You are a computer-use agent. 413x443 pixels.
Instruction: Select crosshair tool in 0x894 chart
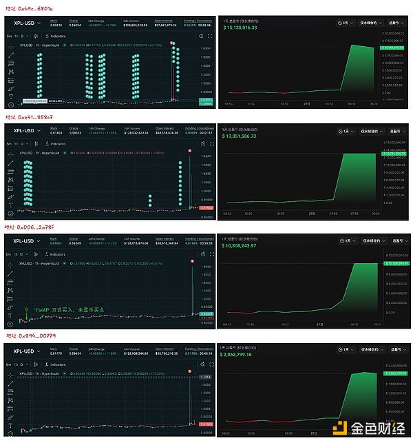pyautogui.click(x=10, y=375)
